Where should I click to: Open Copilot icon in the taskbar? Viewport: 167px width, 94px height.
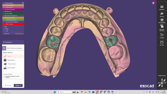[82, 92]
